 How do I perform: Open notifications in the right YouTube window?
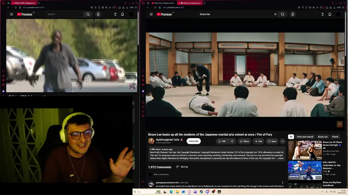[x=330, y=14]
